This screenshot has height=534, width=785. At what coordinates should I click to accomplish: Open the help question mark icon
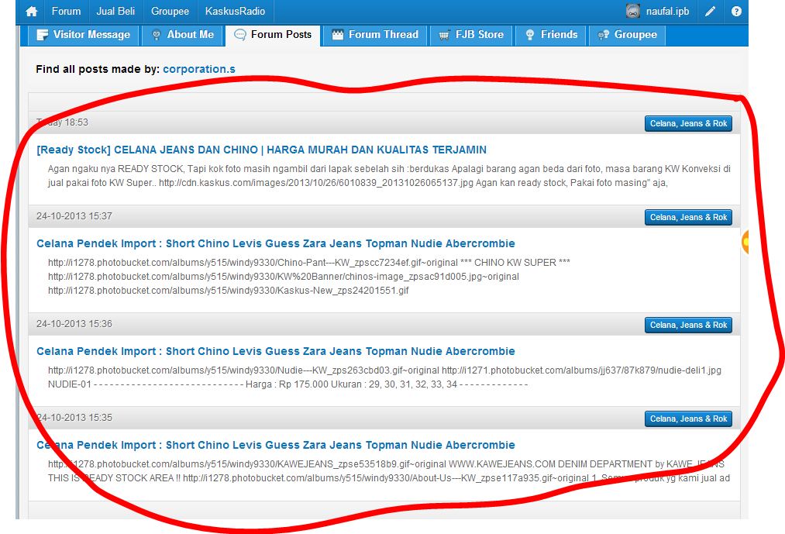pyautogui.click(x=736, y=12)
